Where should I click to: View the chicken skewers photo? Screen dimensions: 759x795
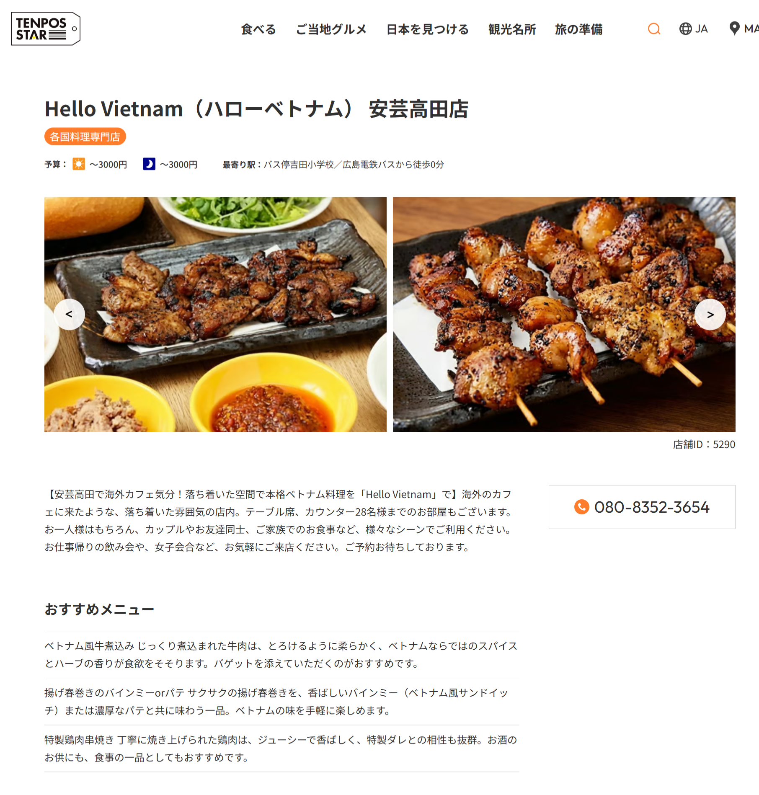tap(564, 314)
